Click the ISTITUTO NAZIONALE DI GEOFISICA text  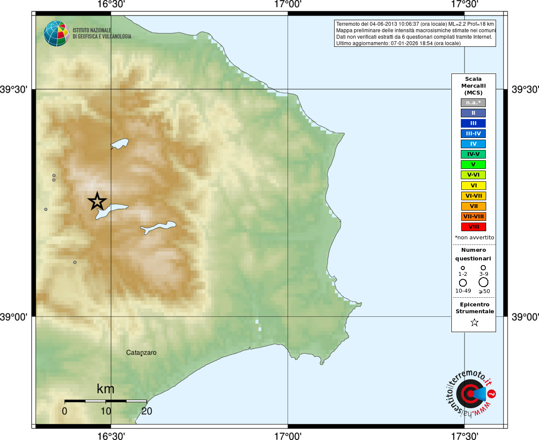(x=102, y=34)
